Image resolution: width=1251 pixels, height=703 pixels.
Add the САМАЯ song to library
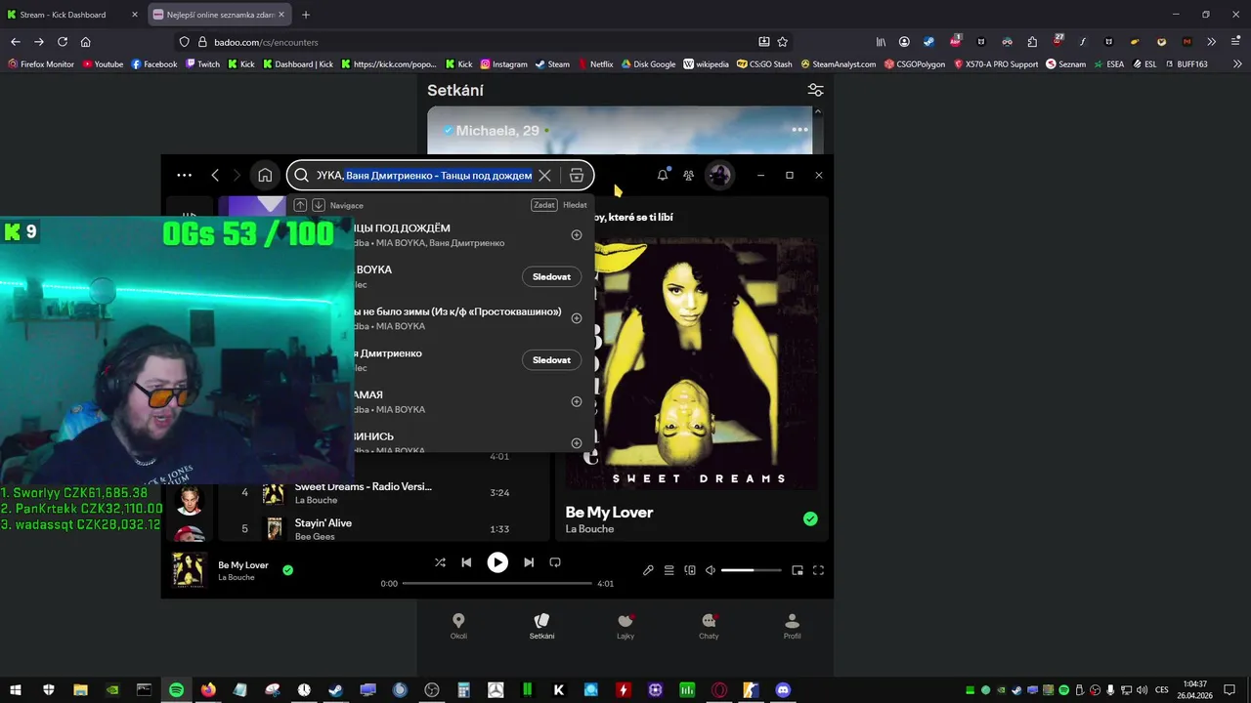pos(576,401)
